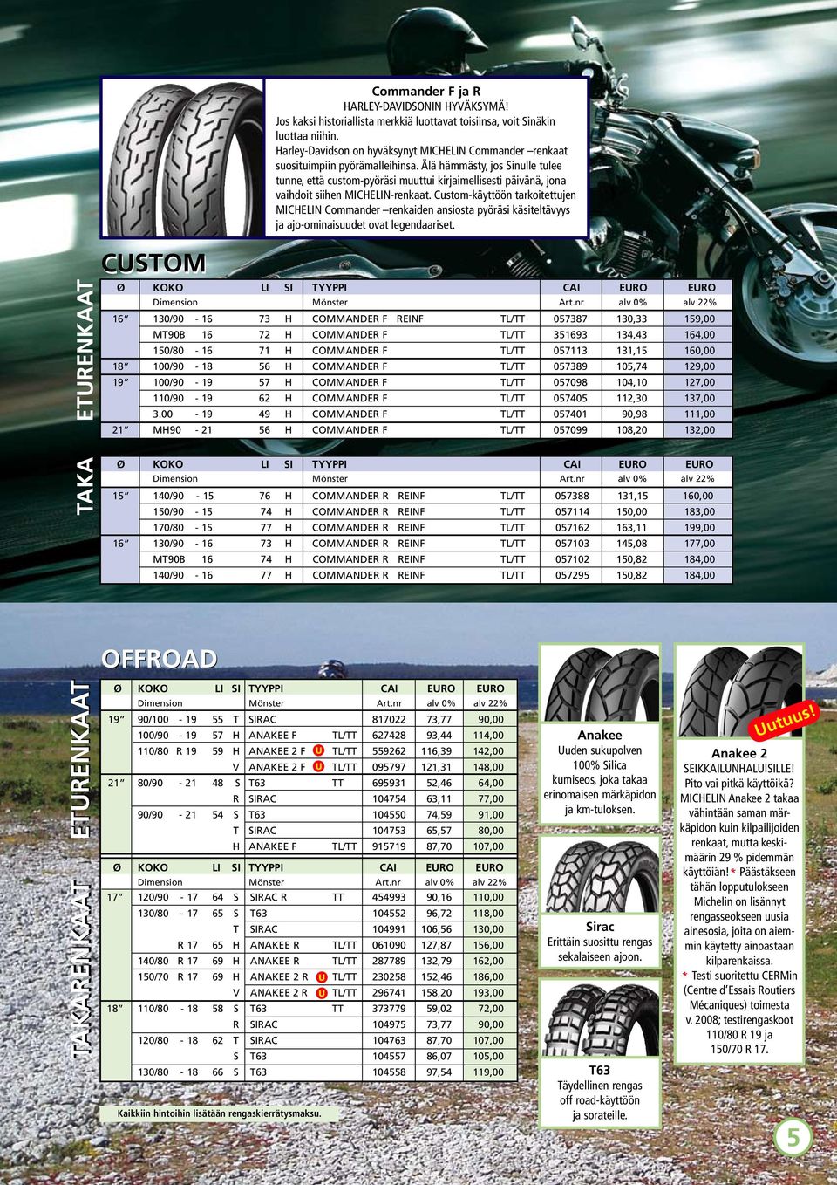Select art.nr 057113 cell
The height and width of the screenshot is (1185, 837).
570,351
